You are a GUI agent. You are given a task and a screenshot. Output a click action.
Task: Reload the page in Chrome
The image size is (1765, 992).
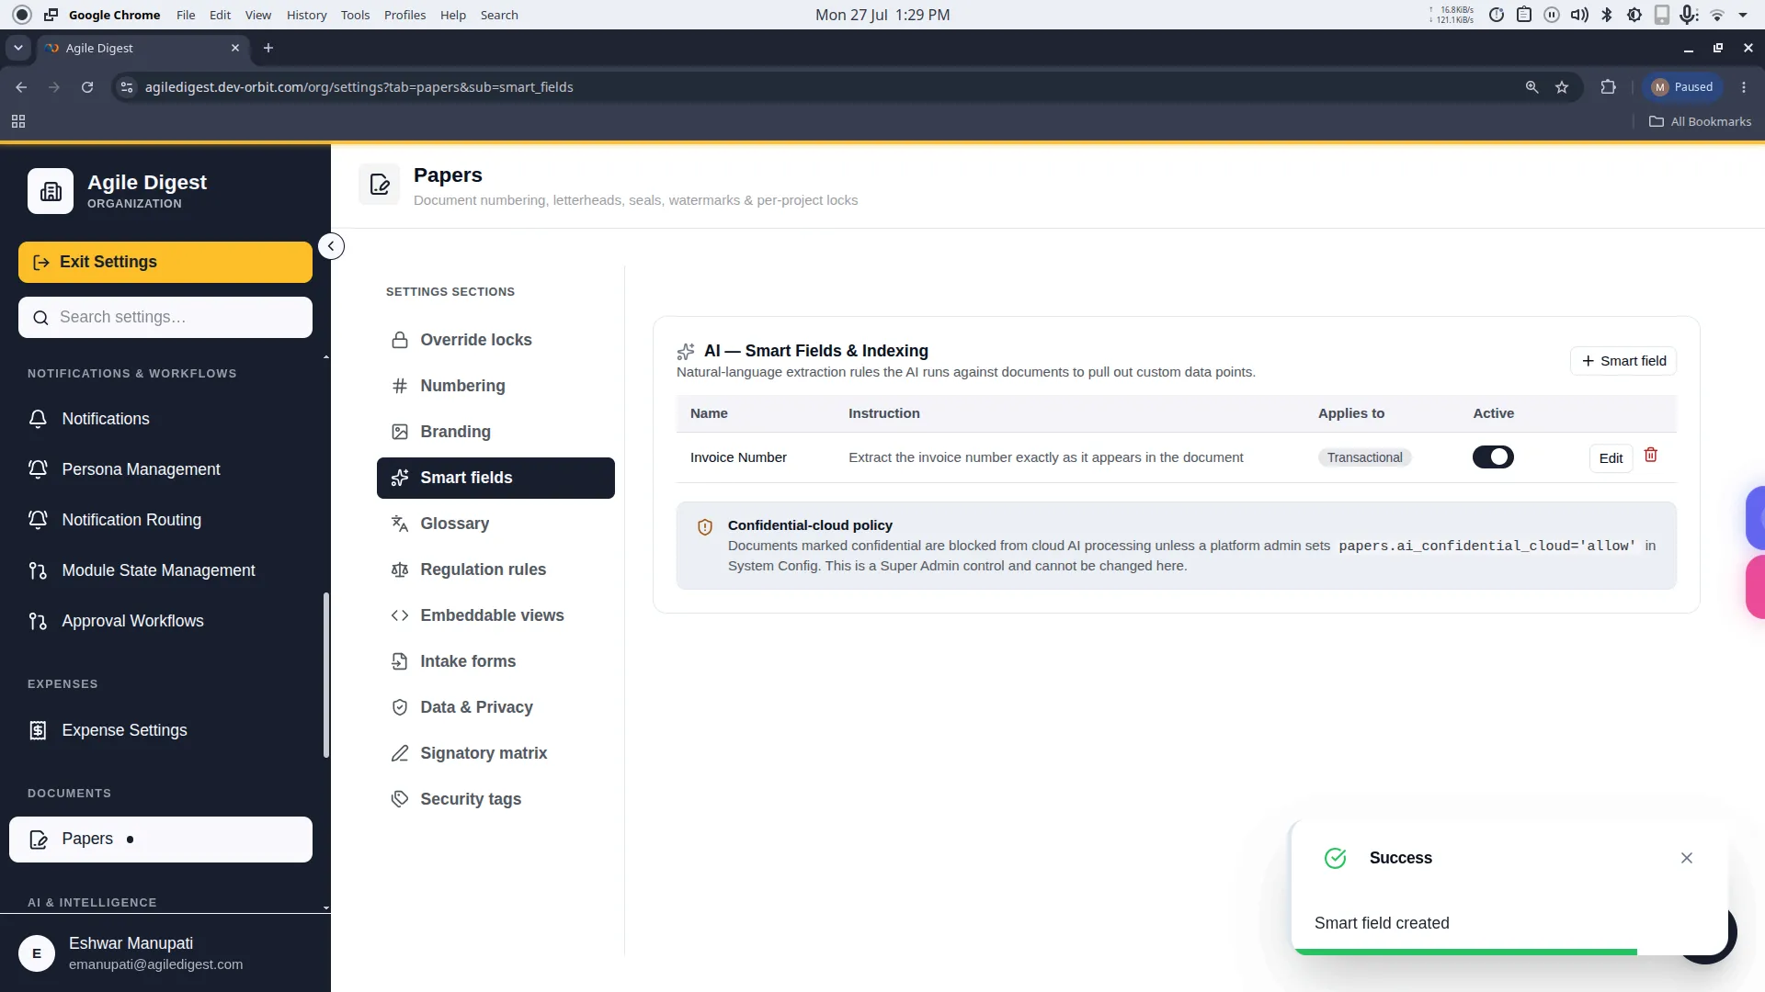pyautogui.click(x=87, y=87)
